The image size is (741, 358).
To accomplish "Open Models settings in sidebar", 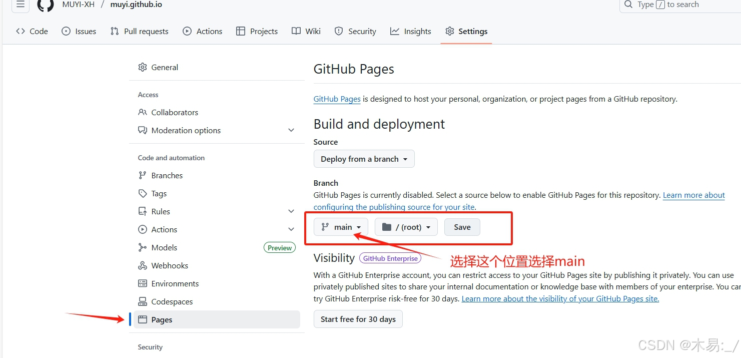I will 217,247.
